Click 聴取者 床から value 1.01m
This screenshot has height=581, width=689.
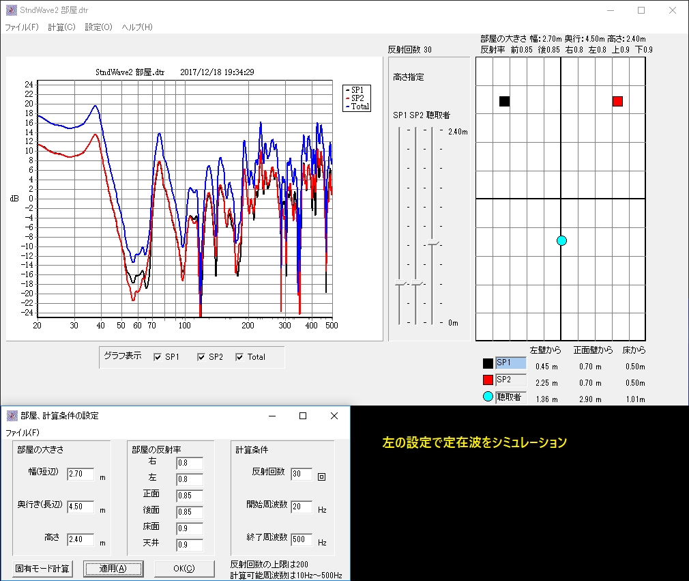click(635, 399)
